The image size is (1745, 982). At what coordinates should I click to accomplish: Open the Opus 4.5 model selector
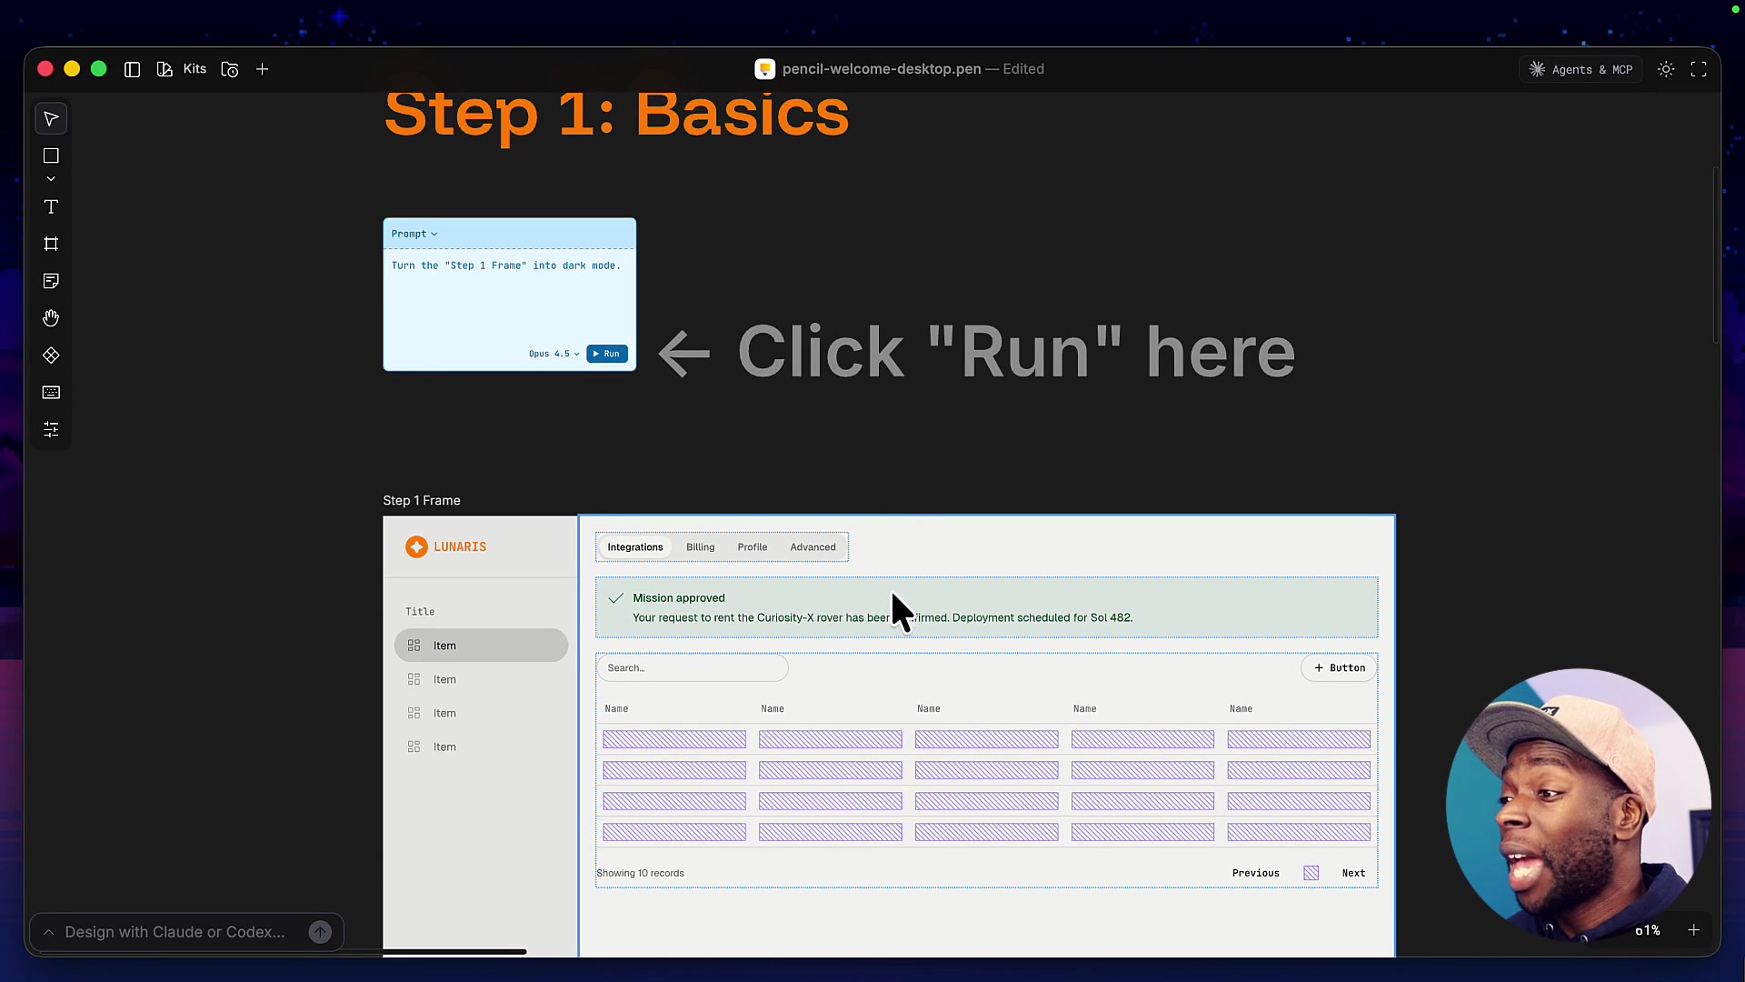point(553,354)
